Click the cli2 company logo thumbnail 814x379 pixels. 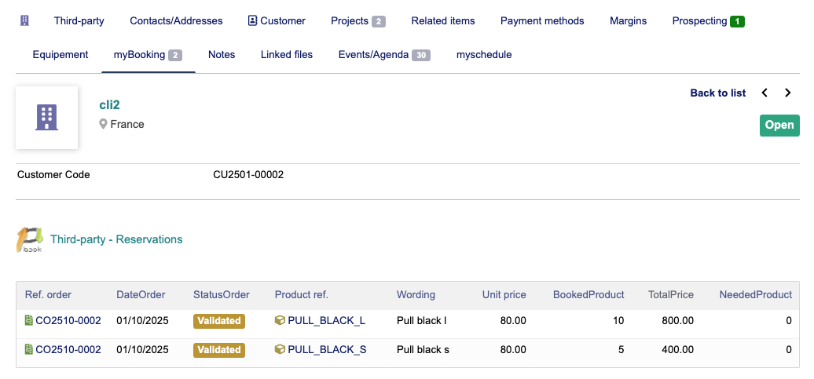coord(46,118)
